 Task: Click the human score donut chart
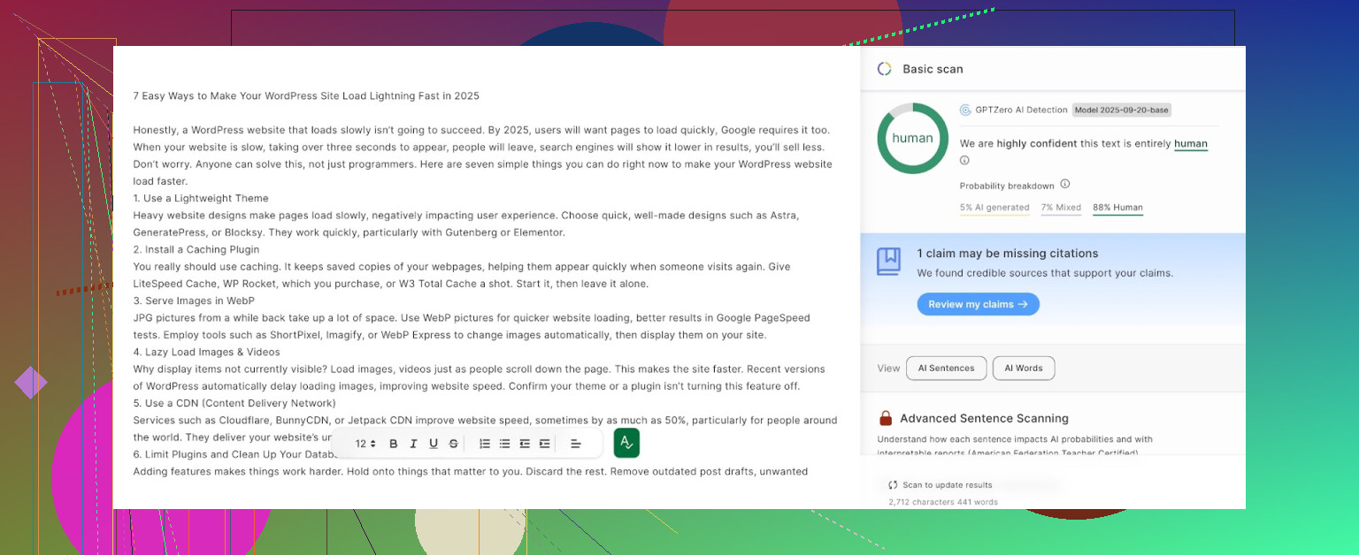[912, 139]
